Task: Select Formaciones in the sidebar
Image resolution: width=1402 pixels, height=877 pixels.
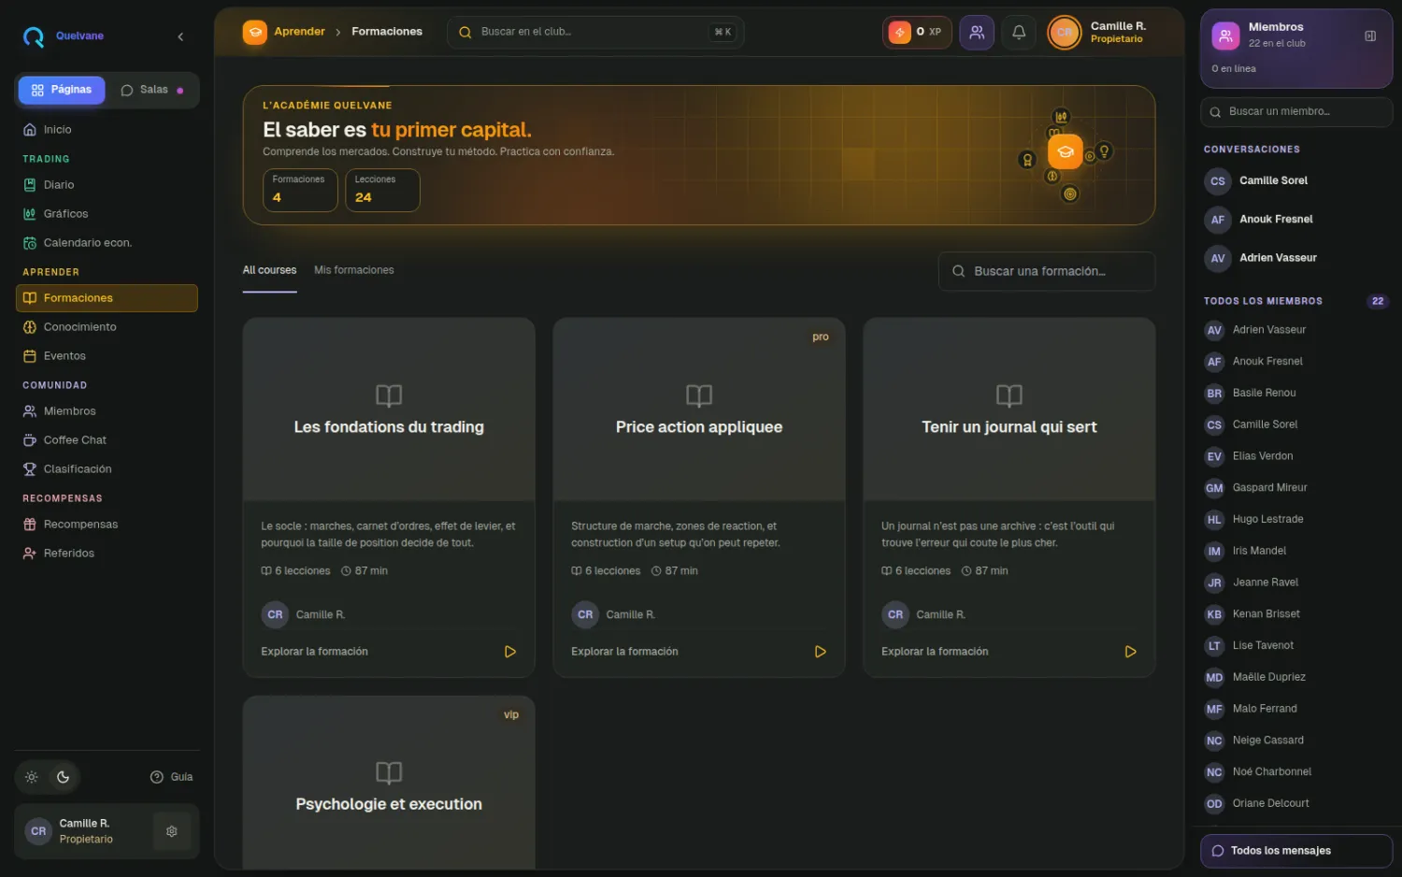Action: [x=107, y=298]
